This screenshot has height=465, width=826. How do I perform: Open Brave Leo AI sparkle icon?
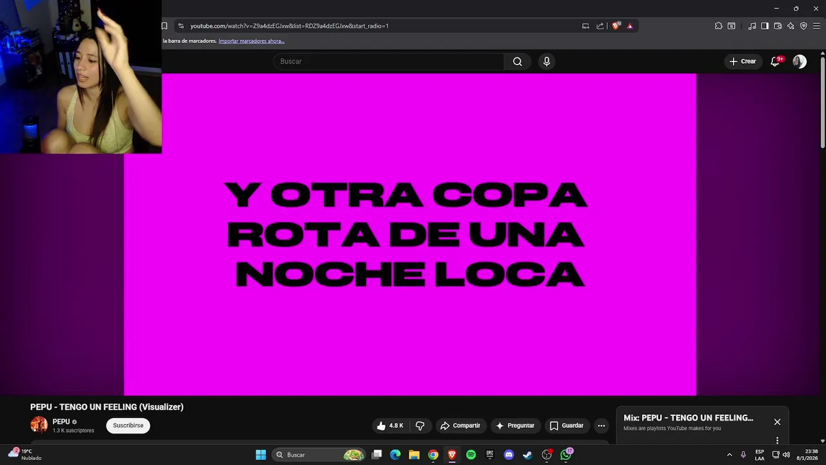pyautogui.click(x=791, y=26)
